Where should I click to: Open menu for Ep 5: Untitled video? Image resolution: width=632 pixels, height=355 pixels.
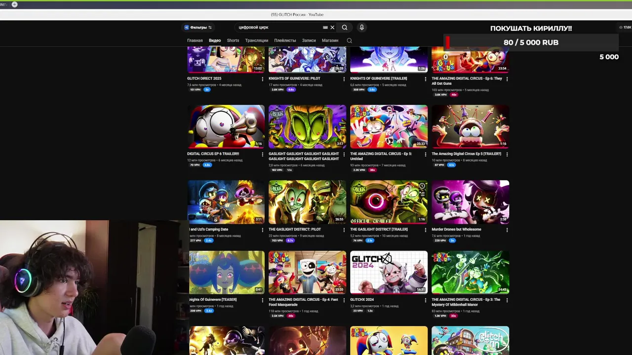click(x=426, y=154)
